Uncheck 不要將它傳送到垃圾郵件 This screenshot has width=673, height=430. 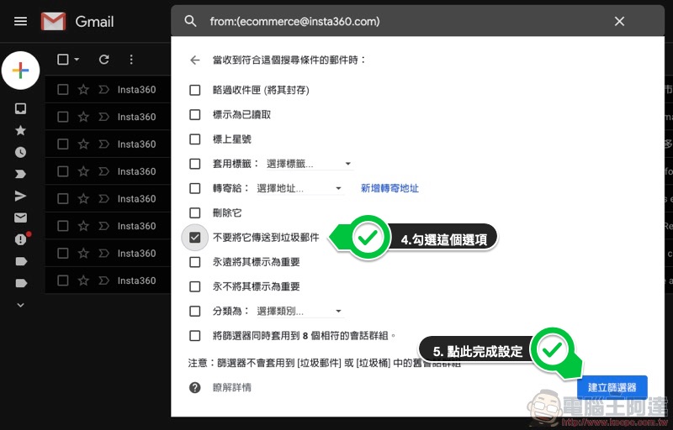(195, 238)
